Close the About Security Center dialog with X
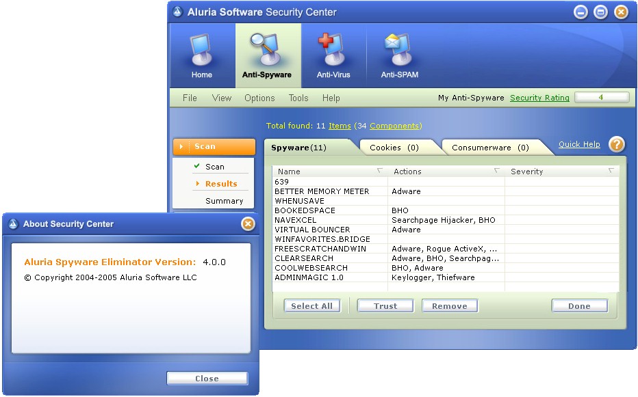 tap(248, 223)
